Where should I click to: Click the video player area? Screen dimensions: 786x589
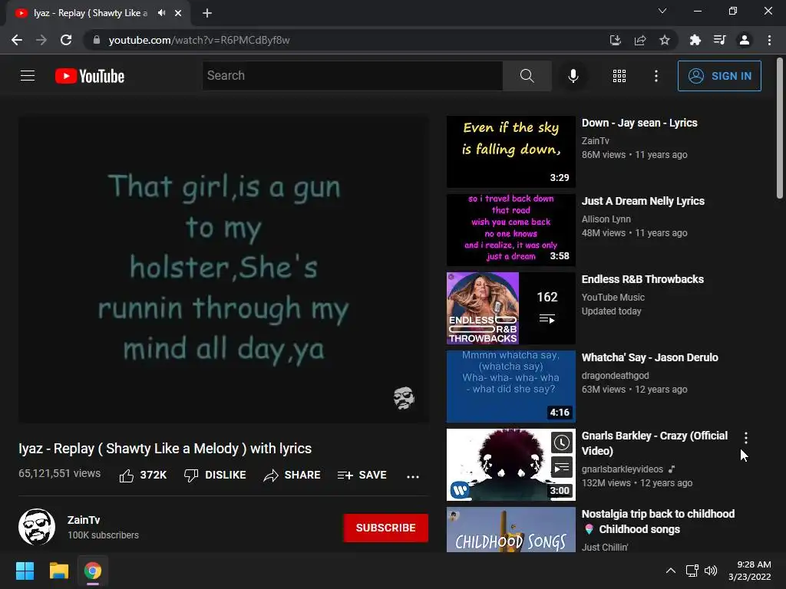point(223,269)
